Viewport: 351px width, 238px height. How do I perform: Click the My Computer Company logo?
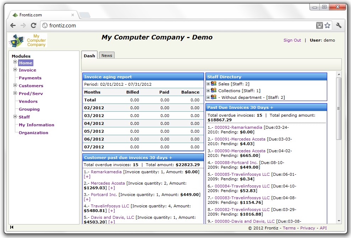28,41
